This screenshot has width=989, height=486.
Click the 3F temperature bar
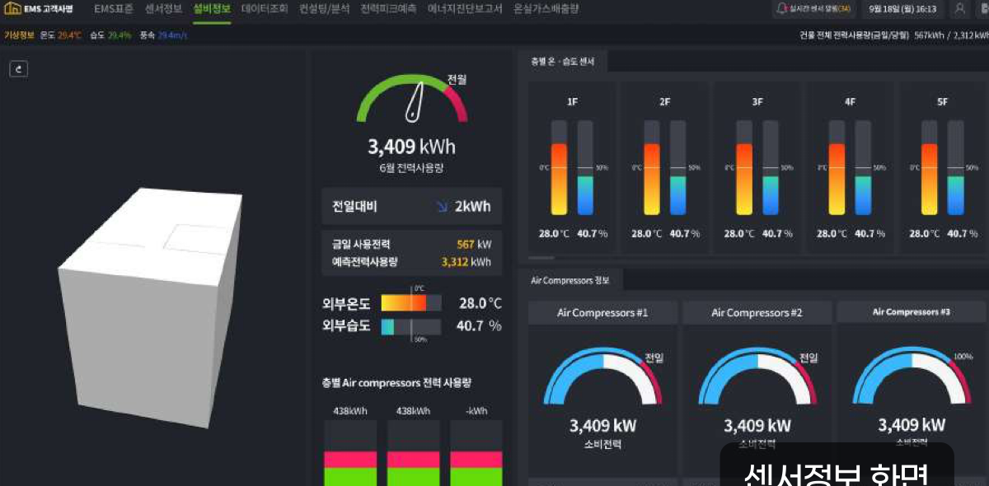pyautogui.click(x=744, y=167)
